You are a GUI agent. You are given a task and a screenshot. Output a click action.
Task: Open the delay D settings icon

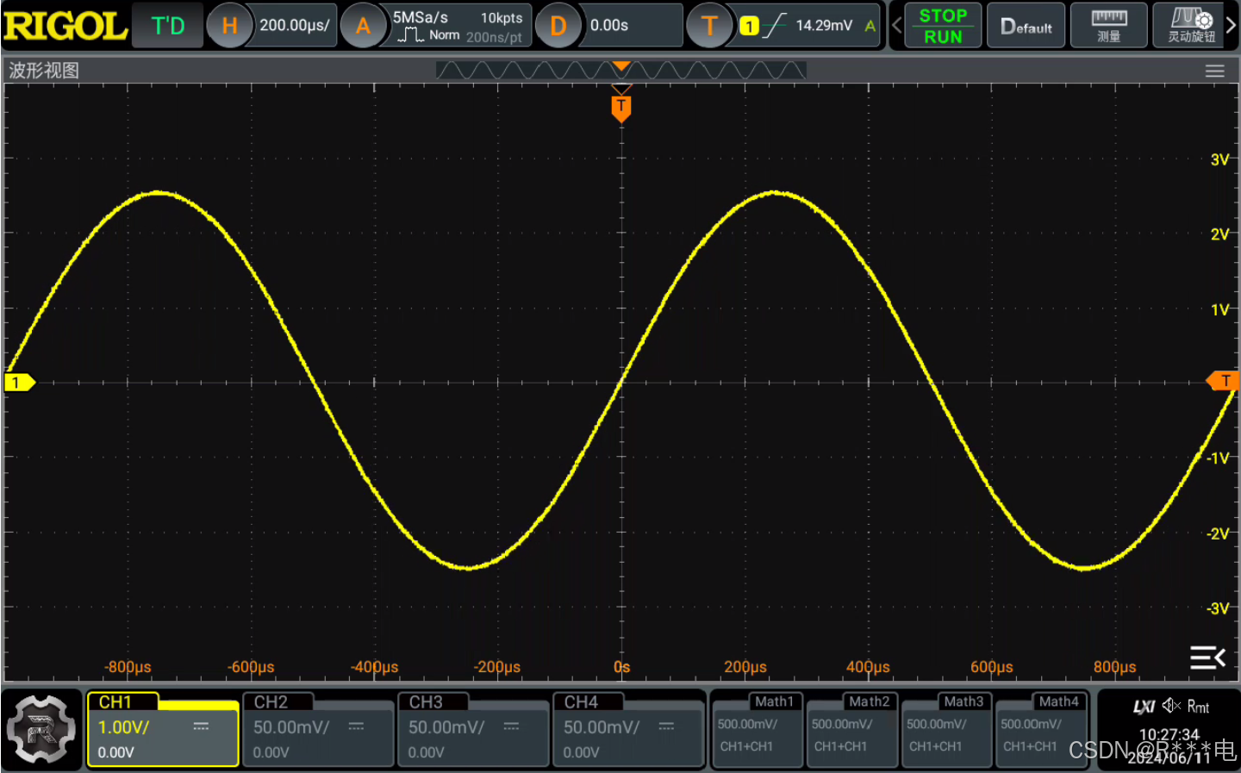(x=558, y=26)
